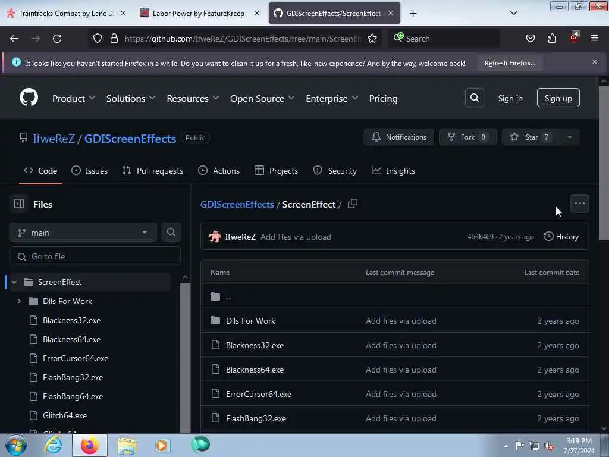The height and width of the screenshot is (457, 609).
Task: Open the more options three-dot button
Action: point(579,204)
